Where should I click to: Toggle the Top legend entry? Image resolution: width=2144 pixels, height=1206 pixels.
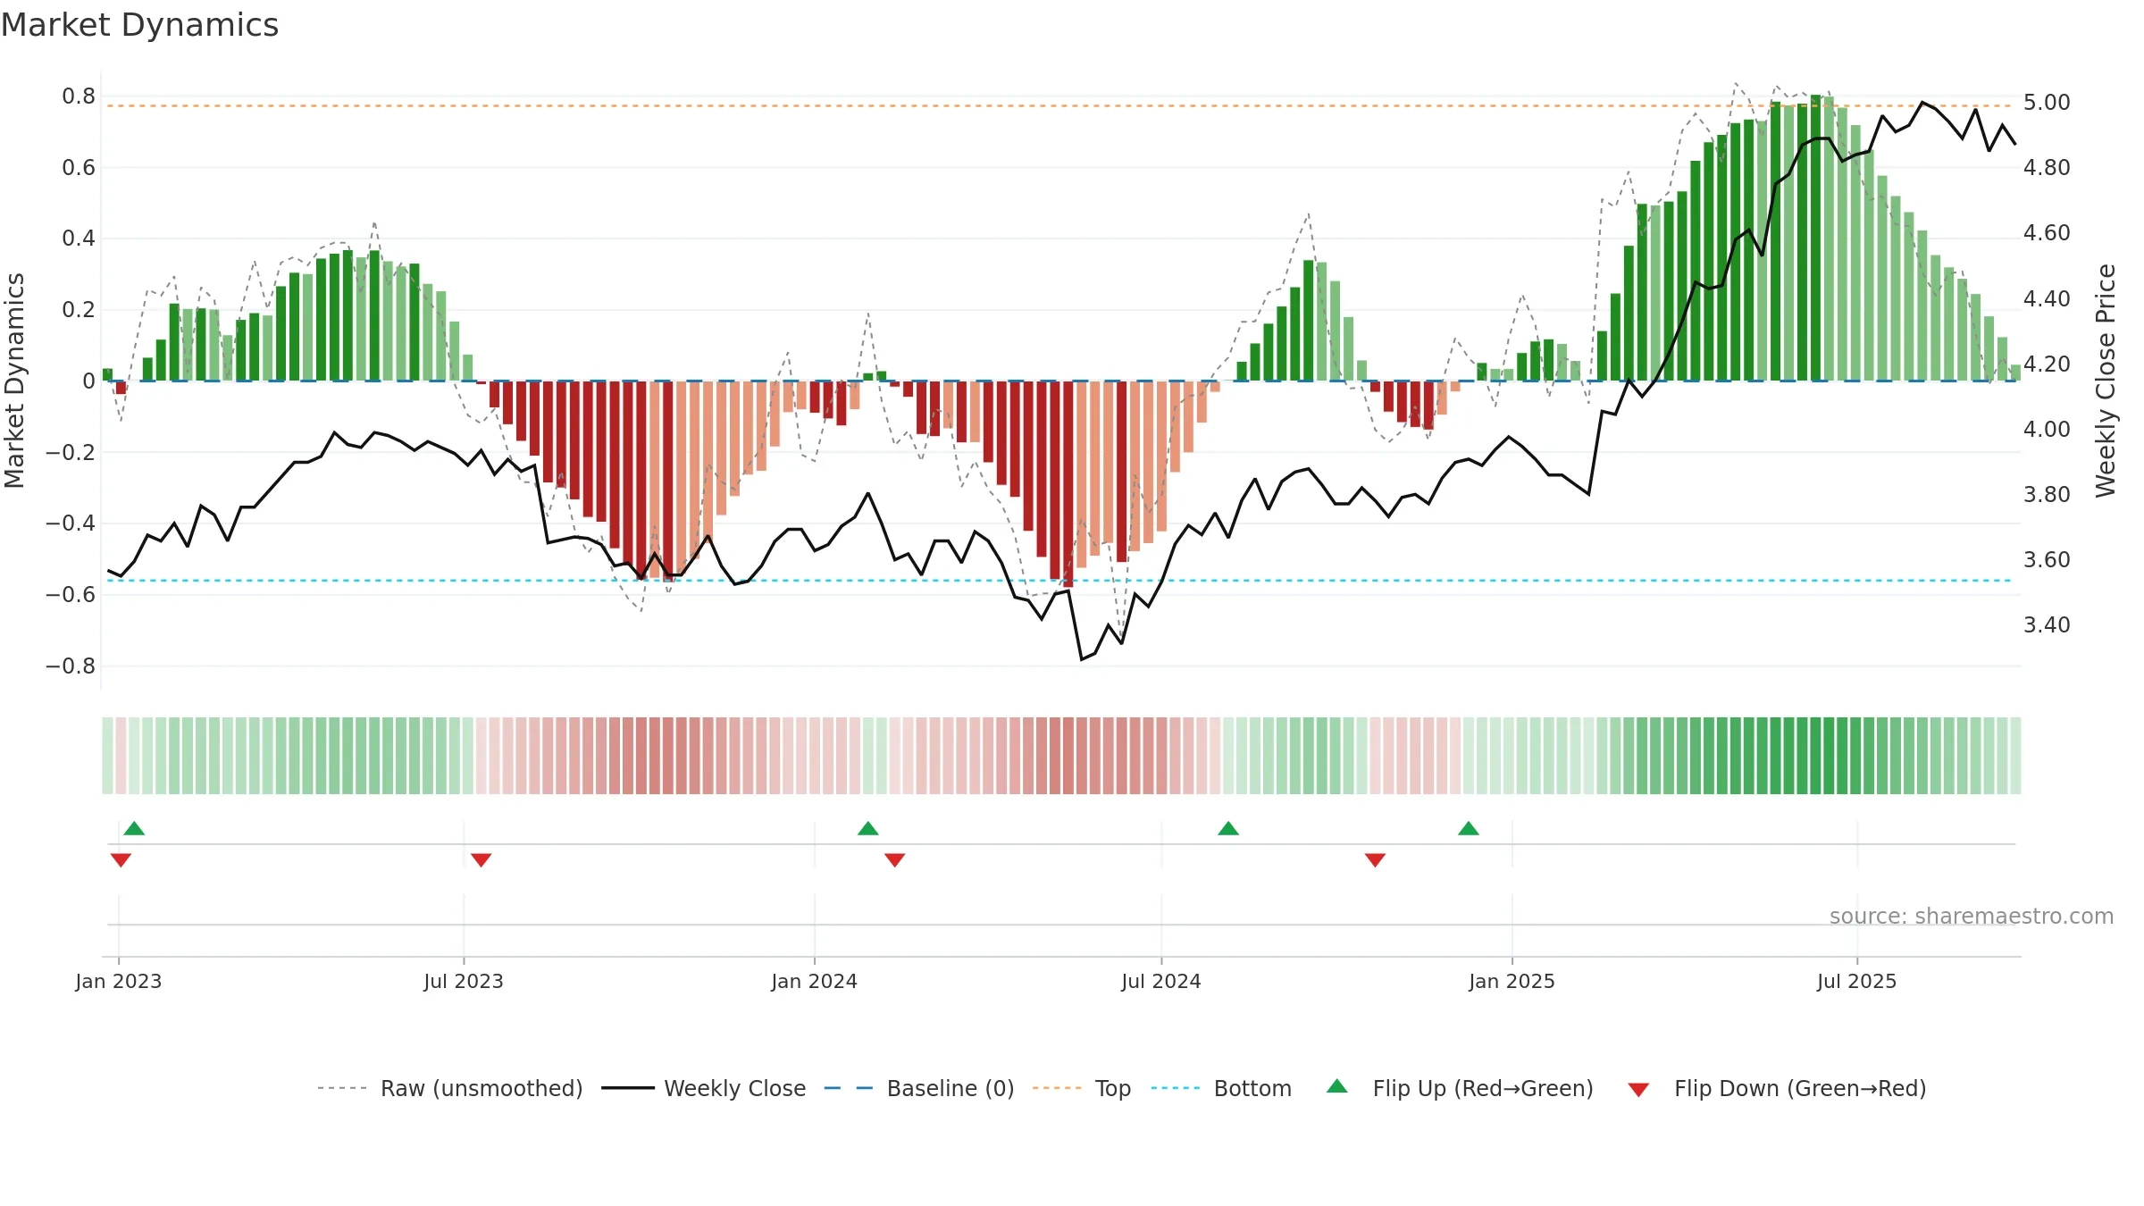click(x=1081, y=1088)
